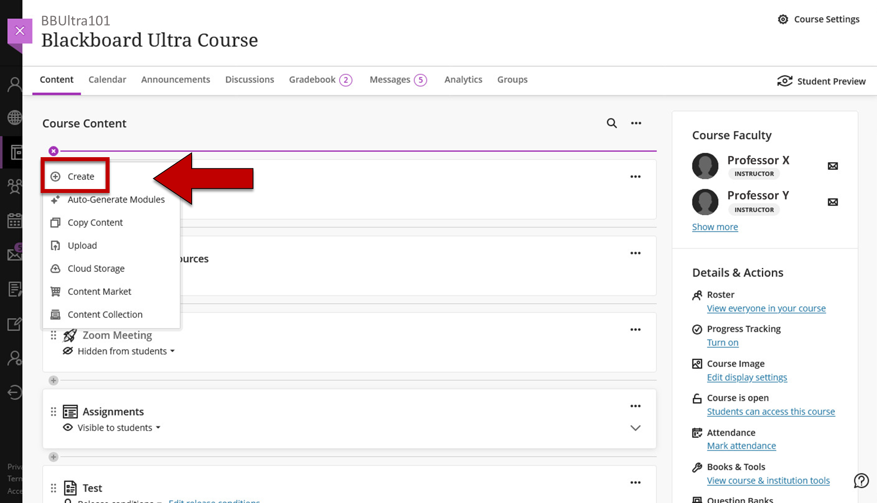The width and height of the screenshot is (877, 503).
Task: Open Tools icon in left sidebar
Action: click(15, 324)
